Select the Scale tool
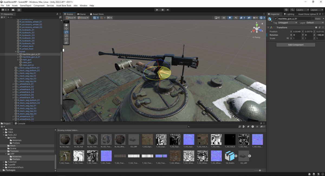Viewport: 325px width, 176px height. (x=66, y=36)
